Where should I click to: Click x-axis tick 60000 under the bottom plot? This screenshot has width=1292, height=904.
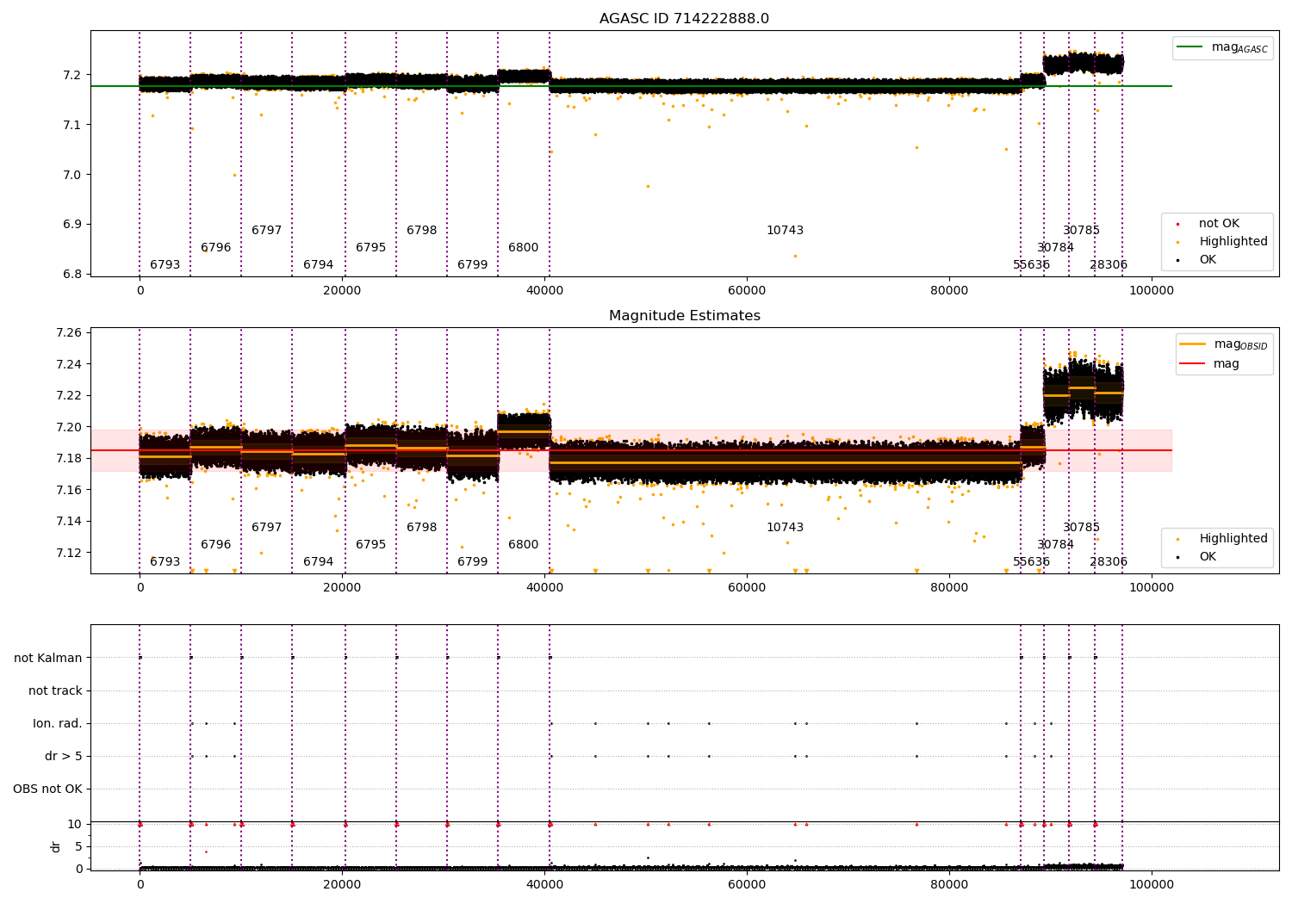747,884
